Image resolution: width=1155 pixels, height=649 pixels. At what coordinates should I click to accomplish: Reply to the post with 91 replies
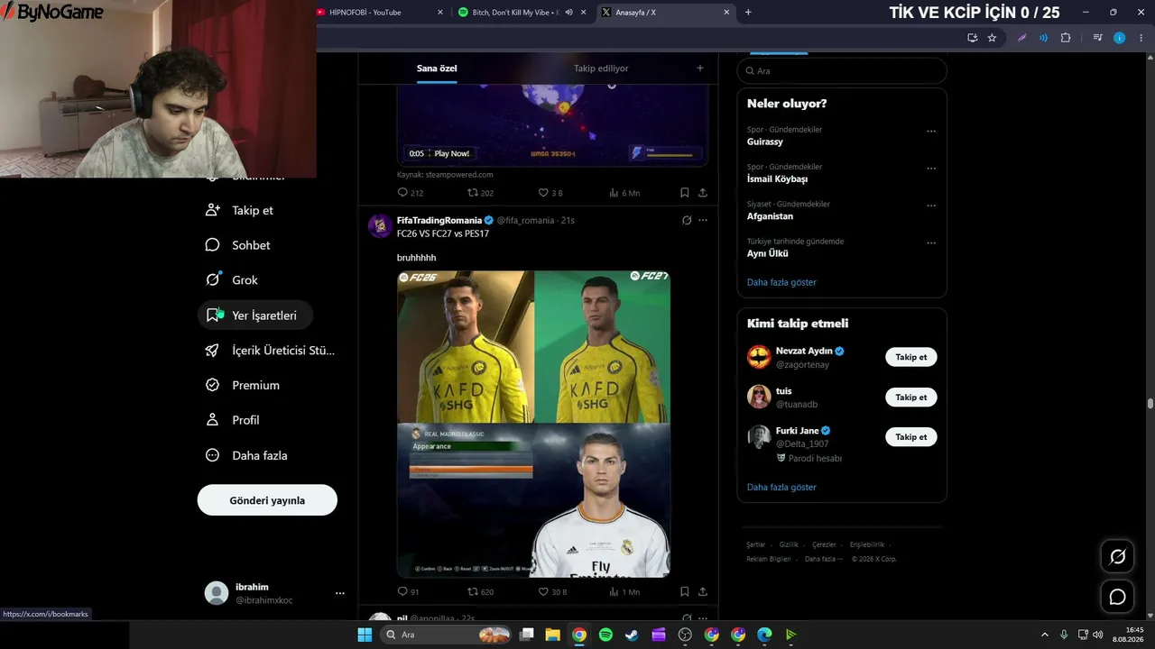pos(409,592)
